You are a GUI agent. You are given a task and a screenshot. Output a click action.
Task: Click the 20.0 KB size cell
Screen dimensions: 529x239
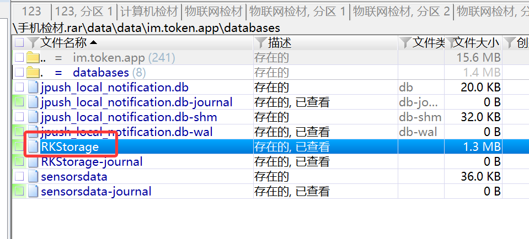tap(480, 87)
